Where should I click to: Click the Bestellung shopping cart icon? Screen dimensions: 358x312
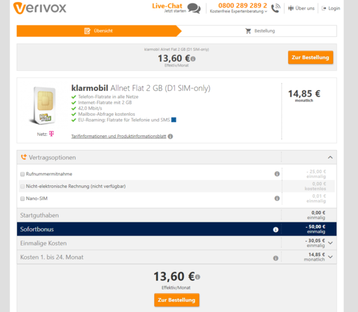[248, 31]
